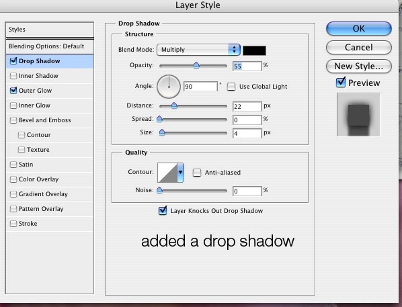Click the Spread value field
Image resolution: width=402 pixels, height=307 pixels.
(x=247, y=120)
